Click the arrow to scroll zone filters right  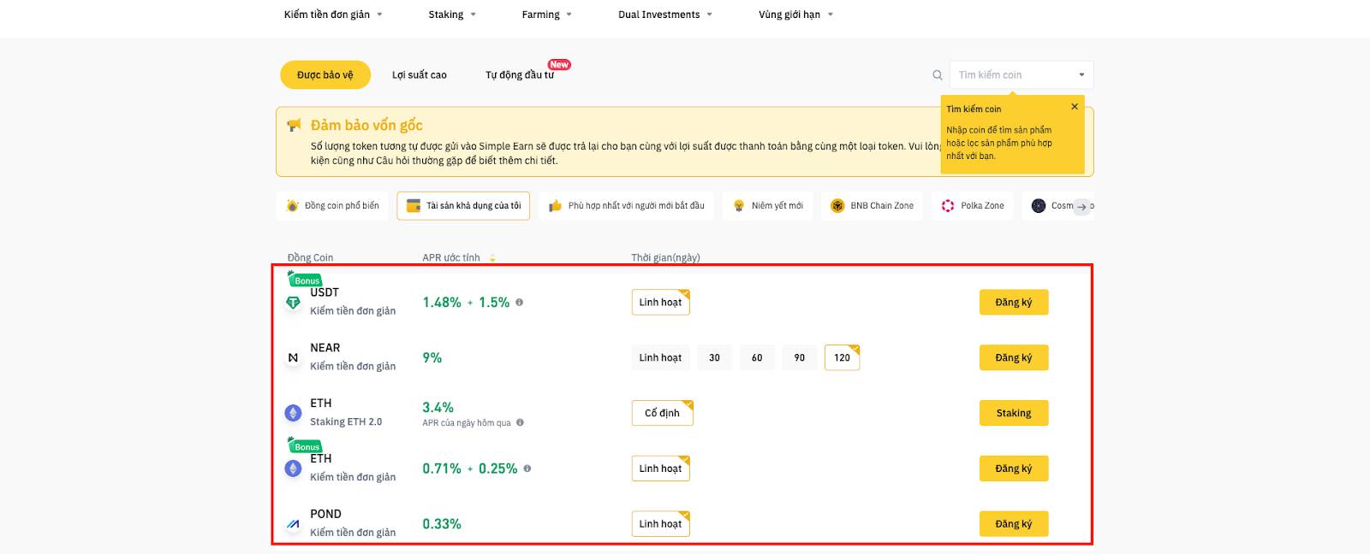(x=1081, y=206)
